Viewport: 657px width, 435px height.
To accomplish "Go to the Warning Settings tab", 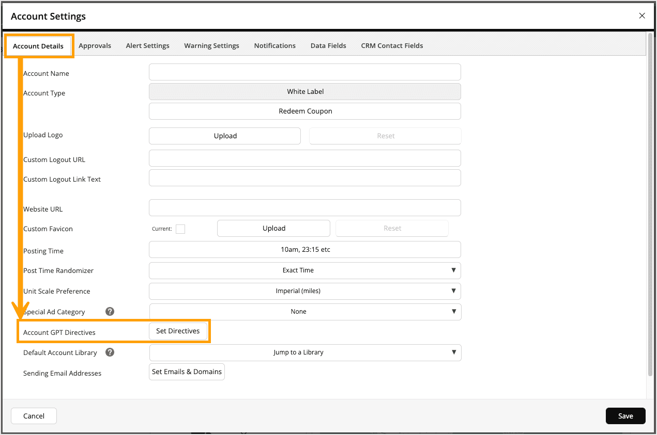I will [x=211, y=45].
